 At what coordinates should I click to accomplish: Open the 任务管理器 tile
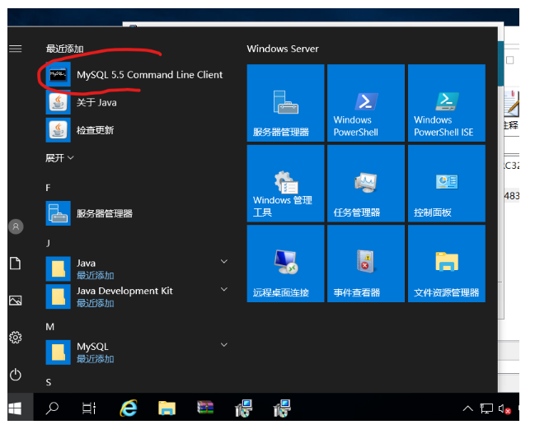pos(366,184)
